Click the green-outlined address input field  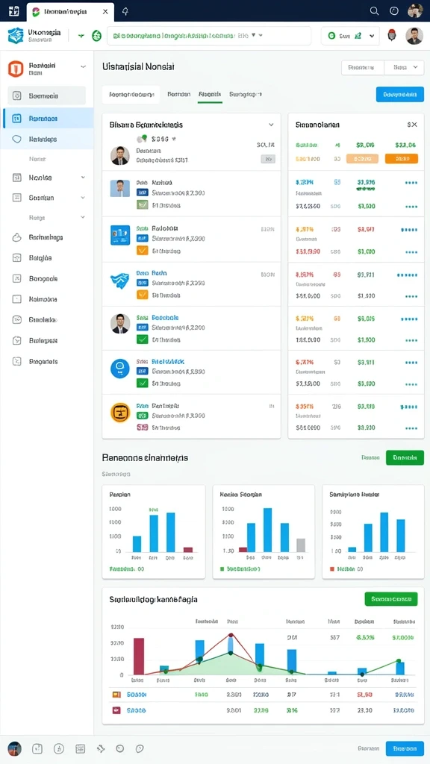point(209,36)
